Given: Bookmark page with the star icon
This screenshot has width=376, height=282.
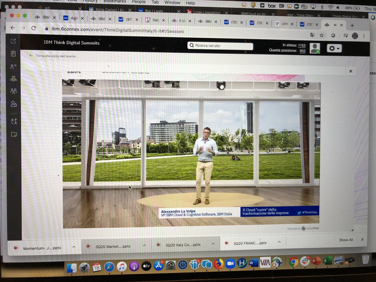Looking at the screenshot, I should (x=321, y=35).
